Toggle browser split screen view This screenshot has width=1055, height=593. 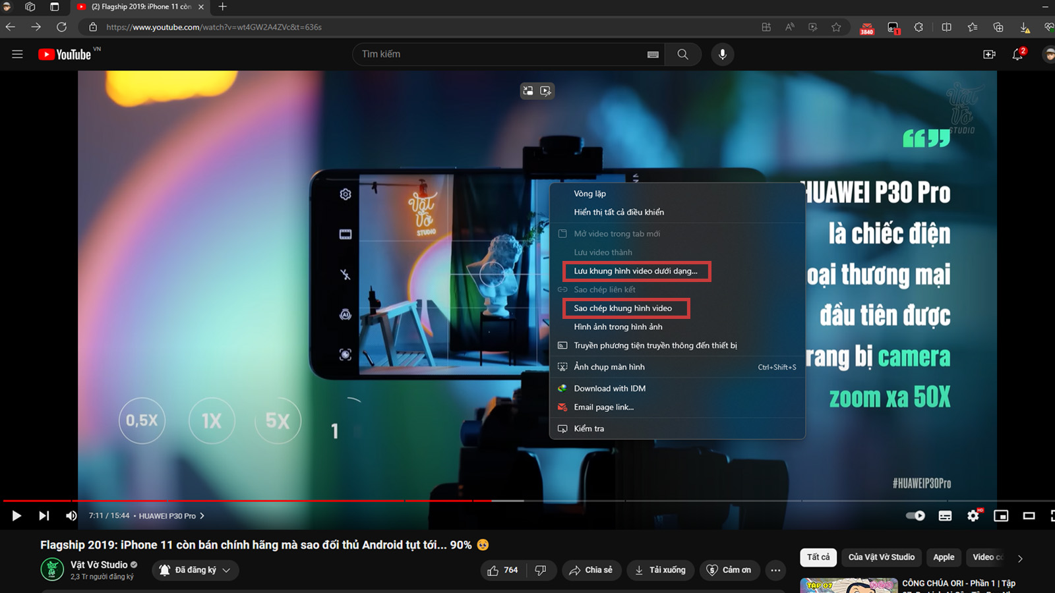tap(946, 27)
